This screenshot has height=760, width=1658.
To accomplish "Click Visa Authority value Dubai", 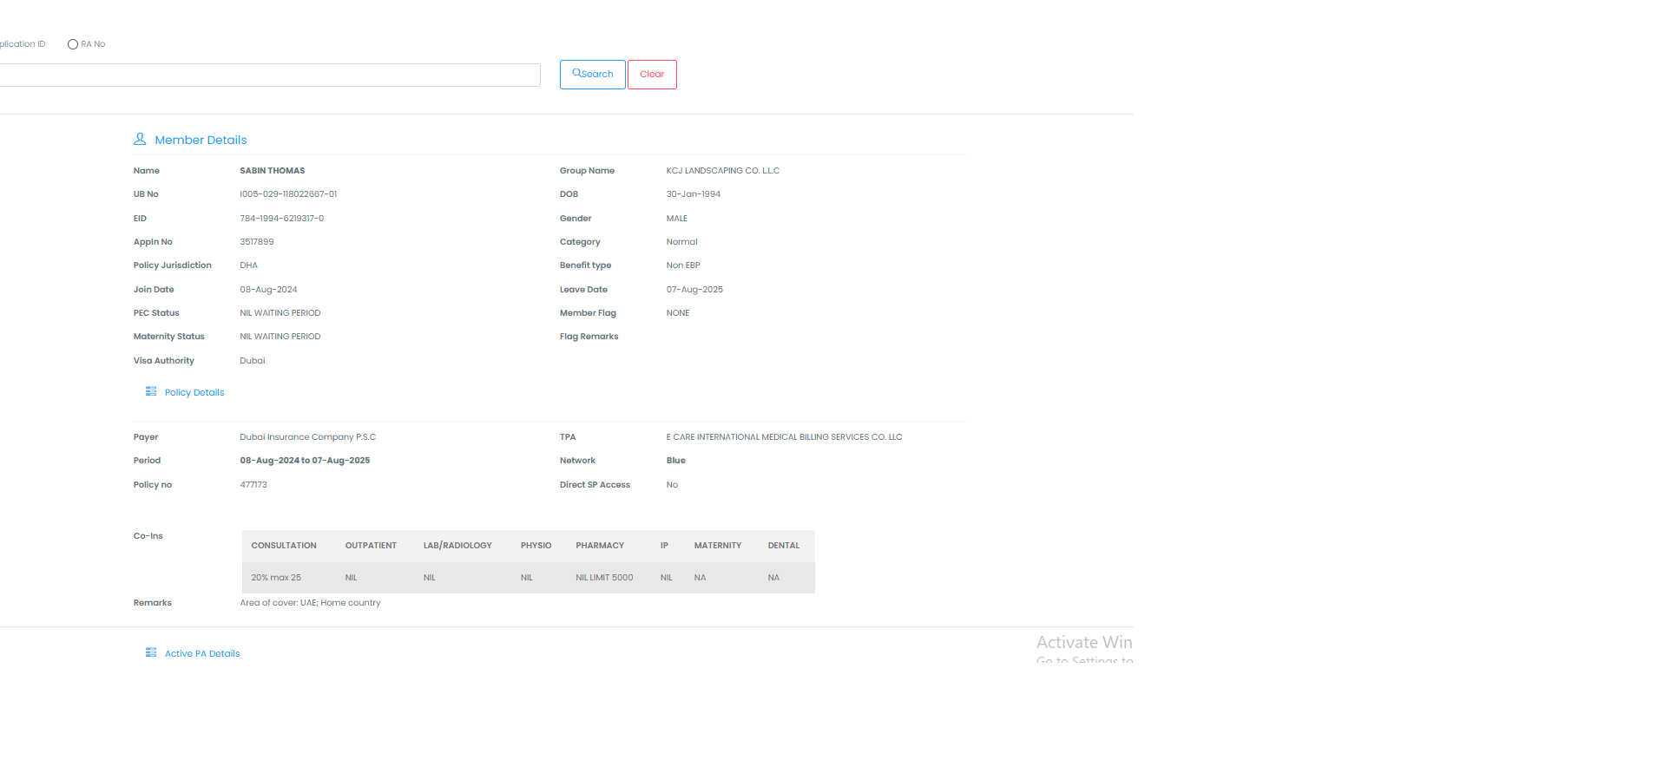I will click(x=253, y=361).
